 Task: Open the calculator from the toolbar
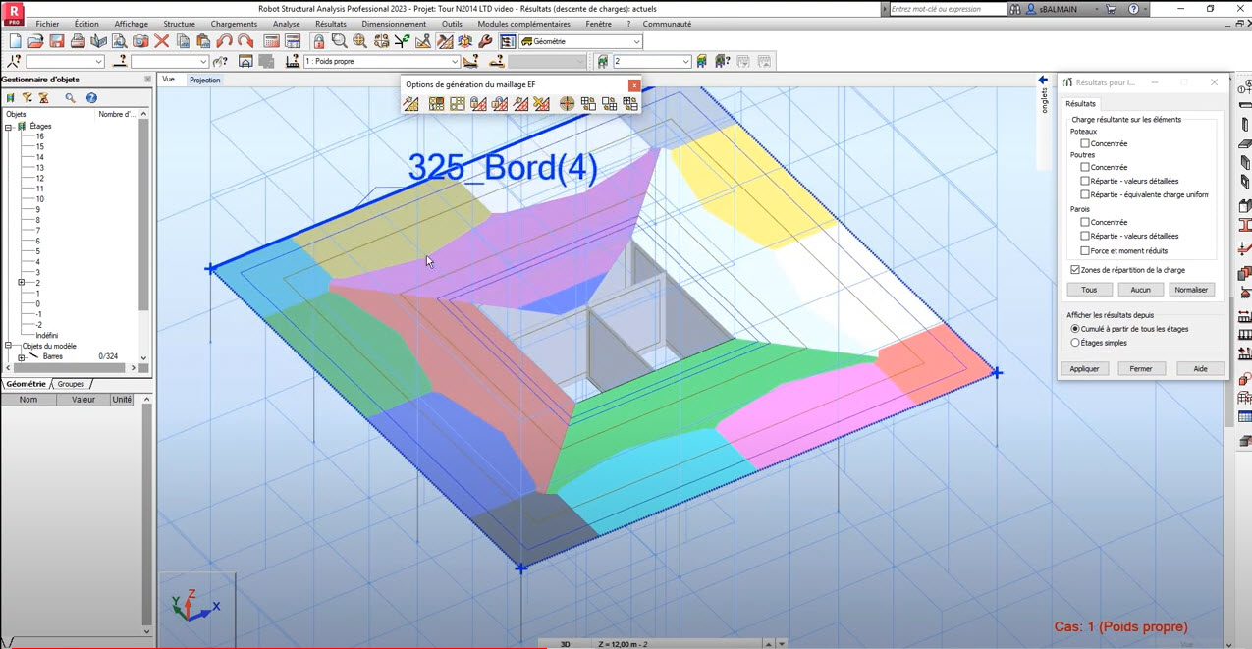[x=272, y=41]
